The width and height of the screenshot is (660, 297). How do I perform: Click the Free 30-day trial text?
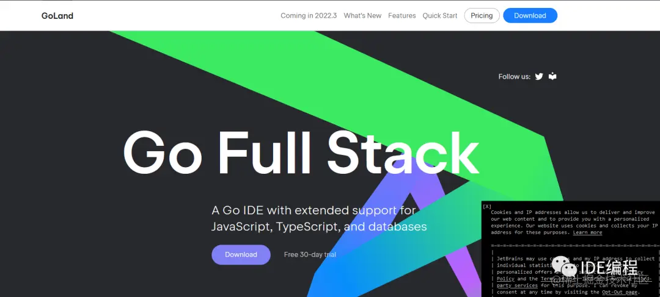pos(310,254)
